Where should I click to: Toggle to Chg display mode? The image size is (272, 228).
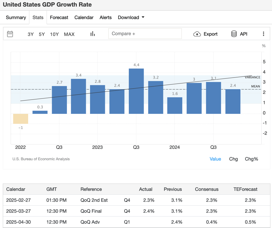[x=233, y=159]
